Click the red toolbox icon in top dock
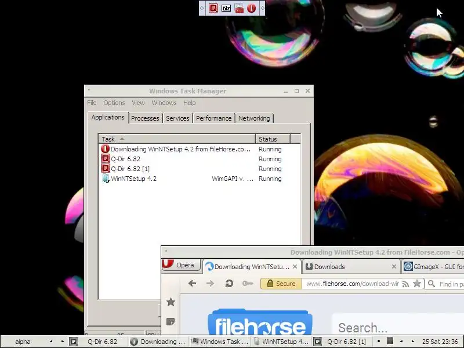 click(x=239, y=8)
